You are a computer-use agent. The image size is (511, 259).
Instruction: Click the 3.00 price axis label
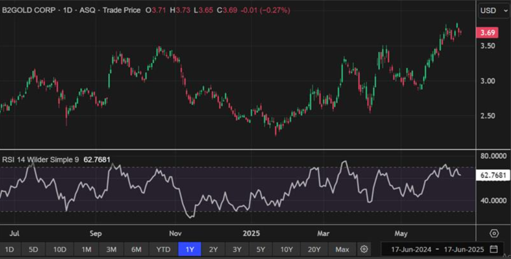point(488,81)
